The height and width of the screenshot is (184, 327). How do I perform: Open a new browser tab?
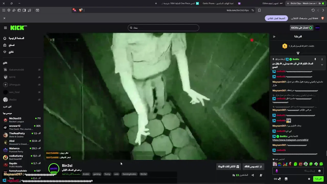tap(156, 3)
